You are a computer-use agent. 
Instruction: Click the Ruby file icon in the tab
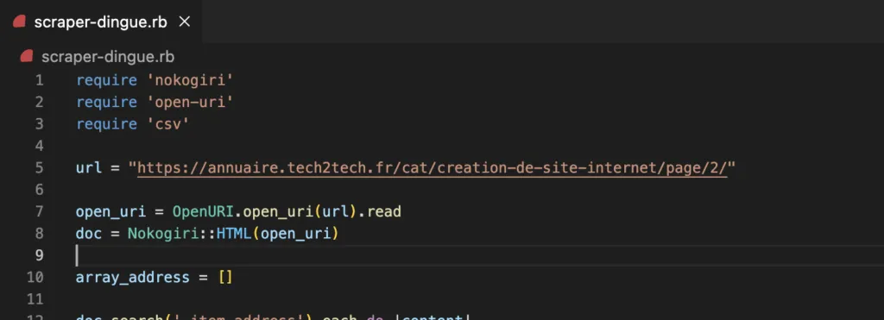20,22
